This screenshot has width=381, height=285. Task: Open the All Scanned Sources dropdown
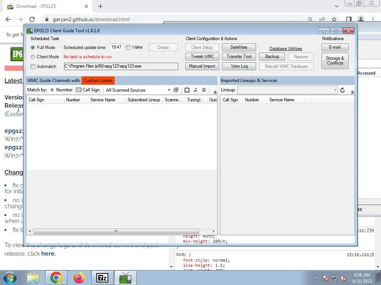pos(138,90)
